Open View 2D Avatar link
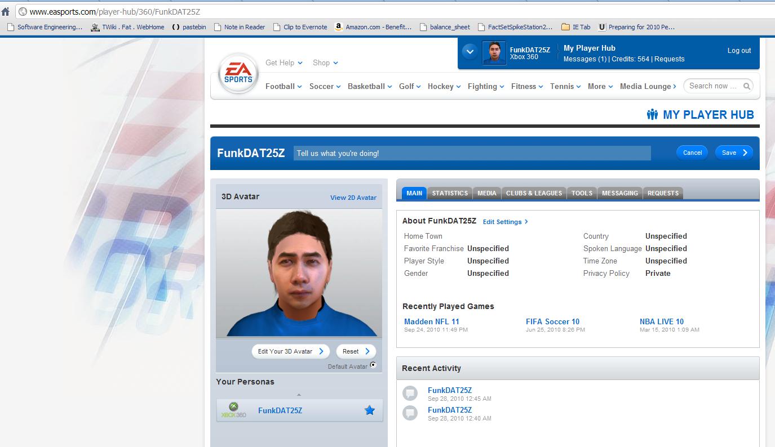The width and height of the screenshot is (775, 447). 353,198
